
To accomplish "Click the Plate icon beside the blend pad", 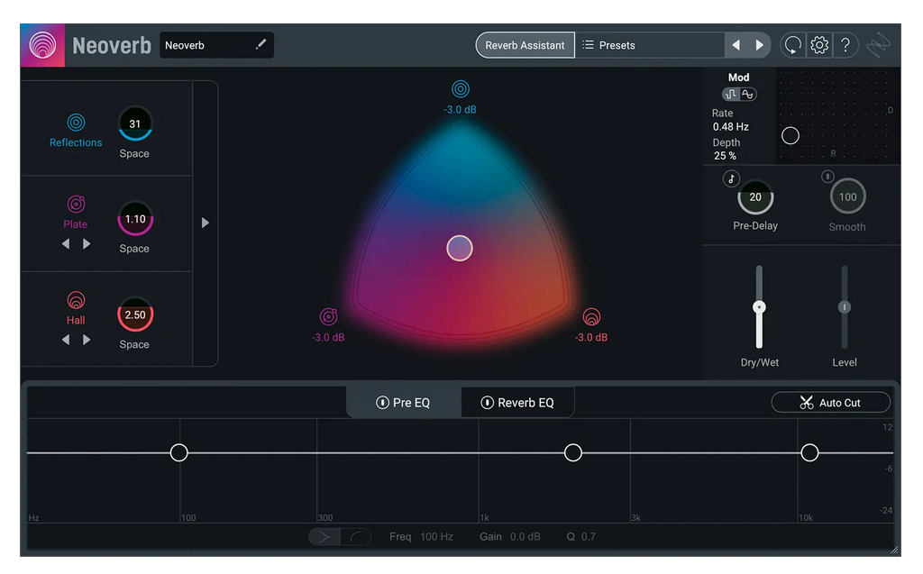I will (328, 316).
